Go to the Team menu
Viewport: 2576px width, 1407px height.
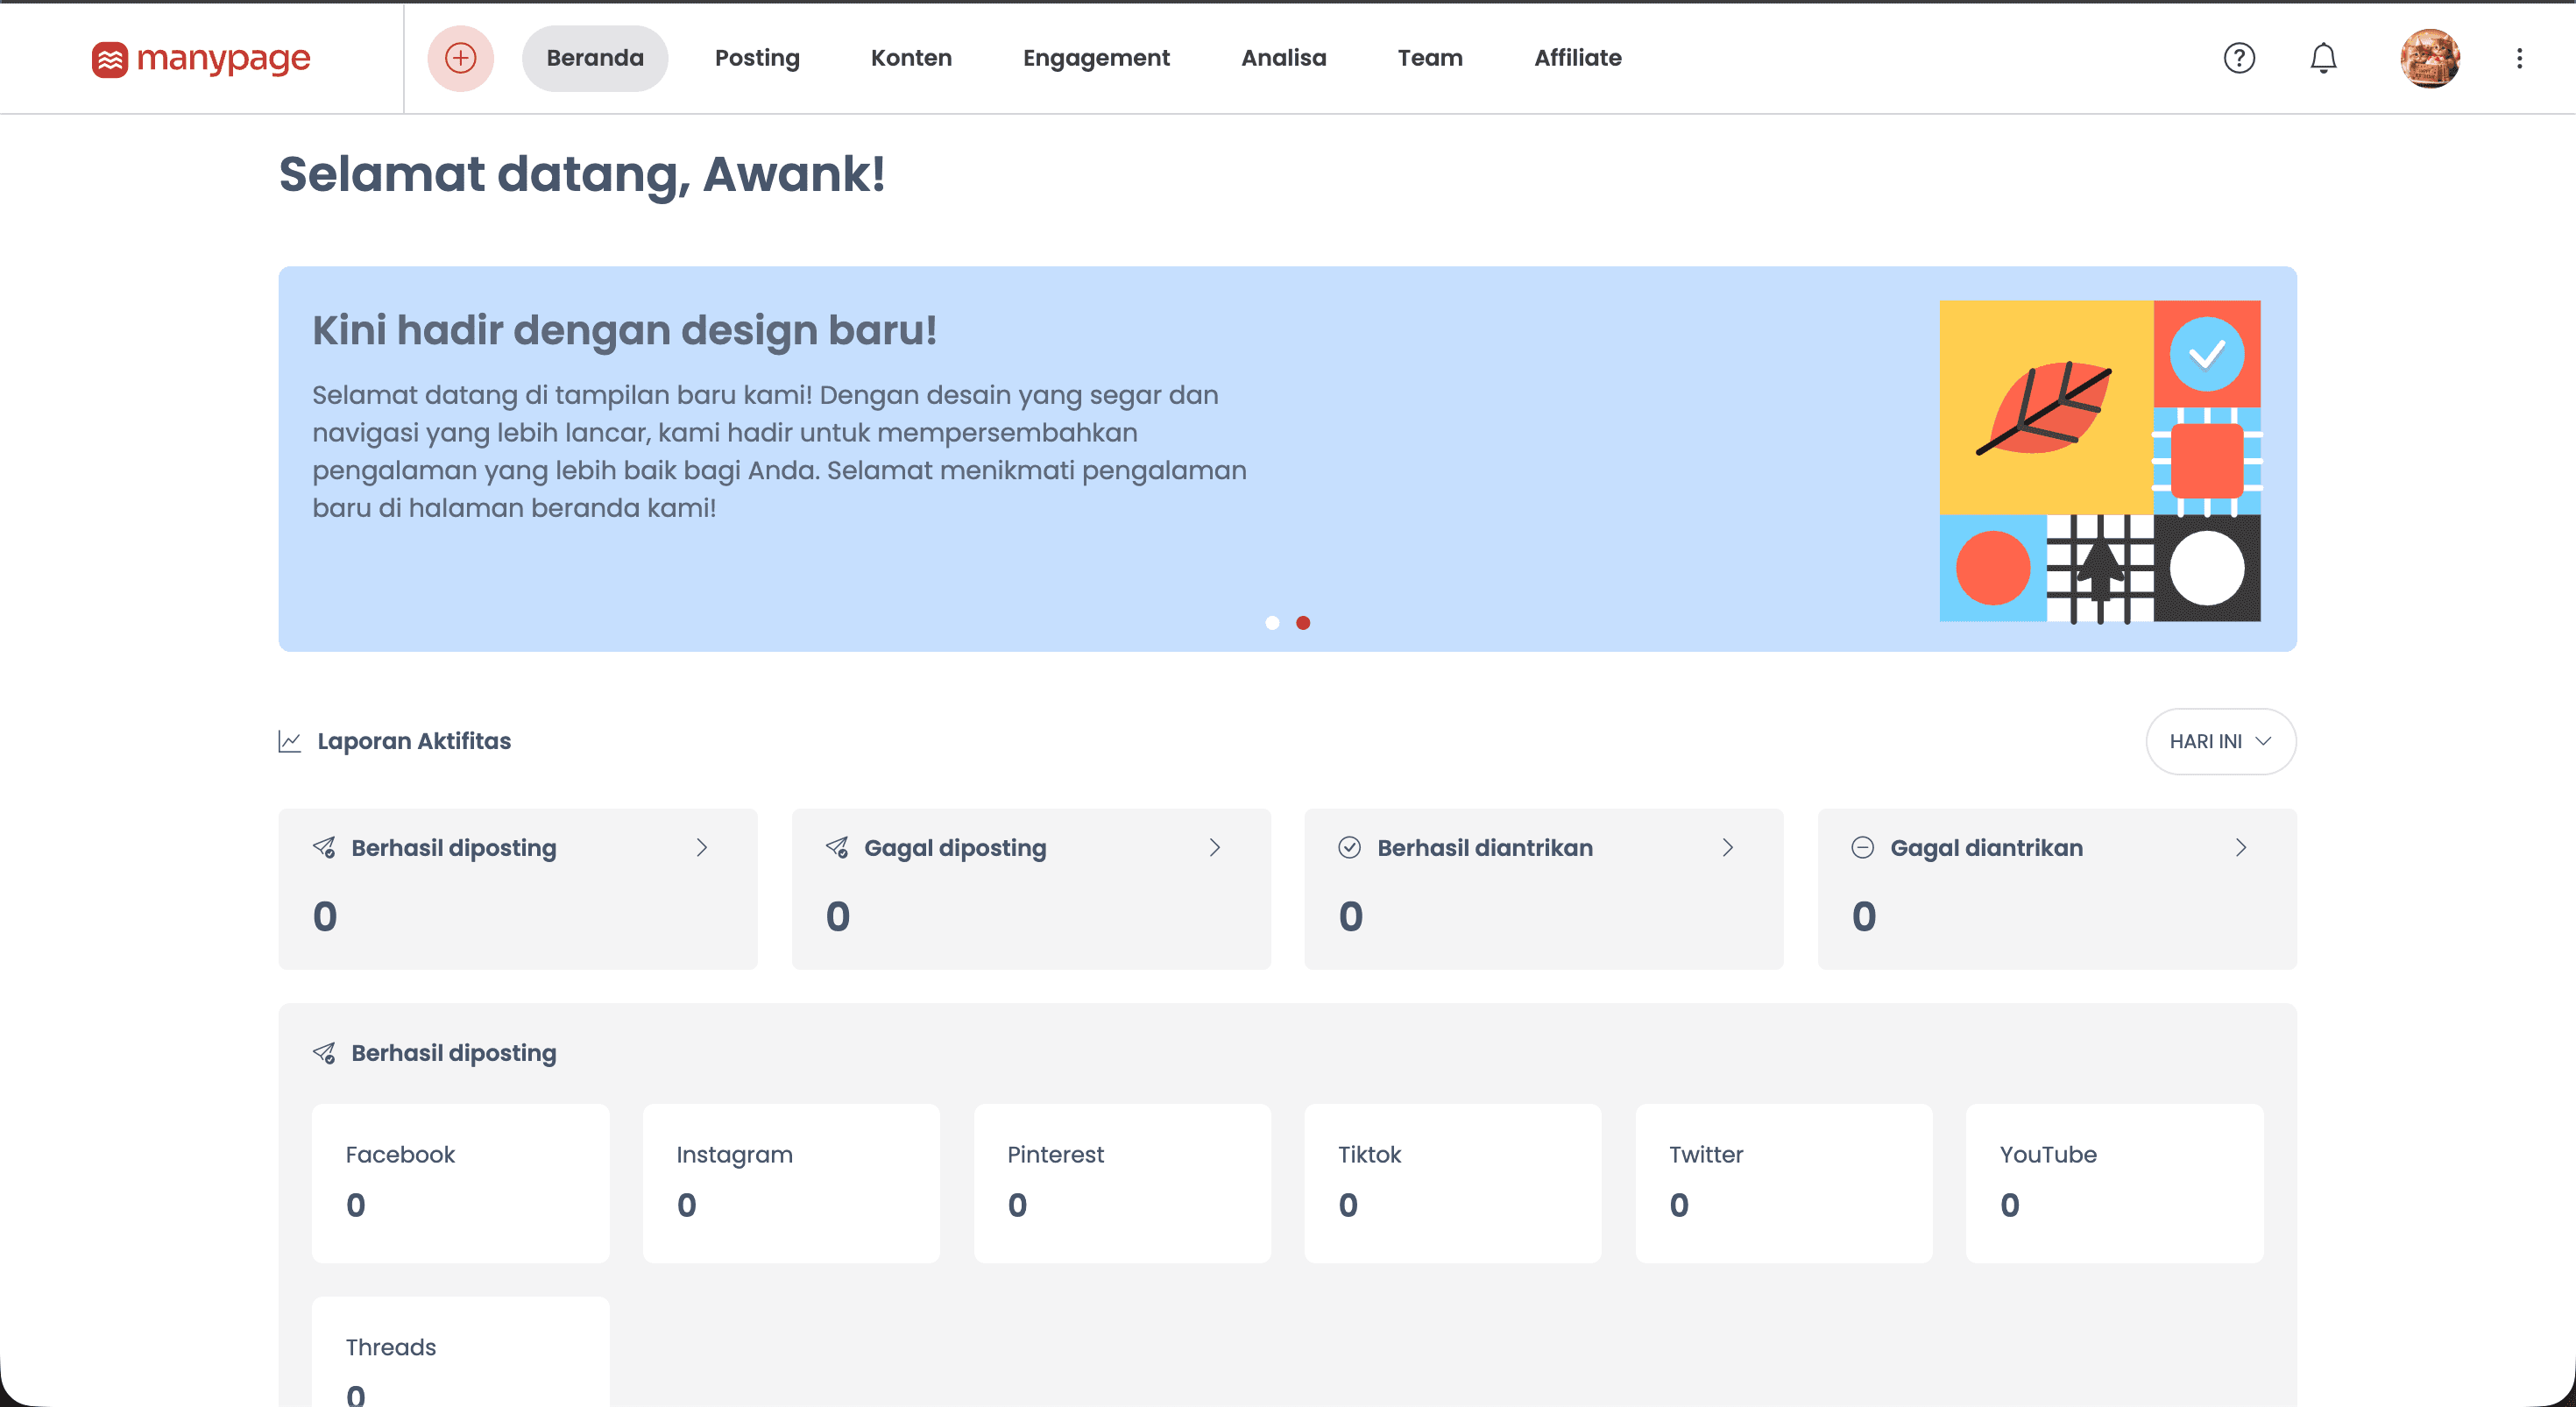click(1430, 58)
